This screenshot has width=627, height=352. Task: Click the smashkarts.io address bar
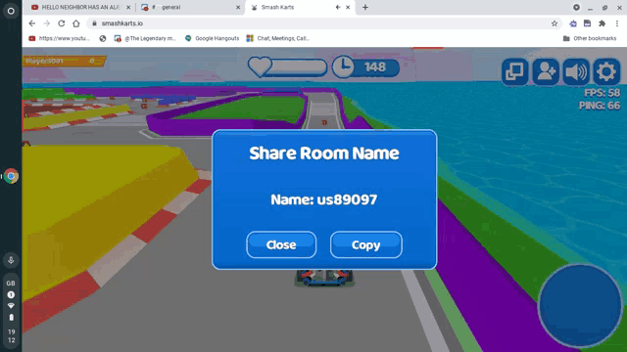tap(324, 23)
